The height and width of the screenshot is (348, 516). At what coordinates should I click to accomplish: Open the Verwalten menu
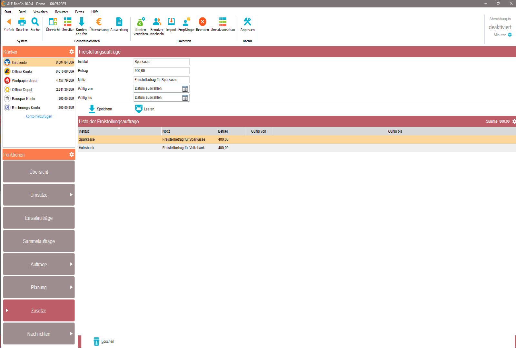click(40, 12)
